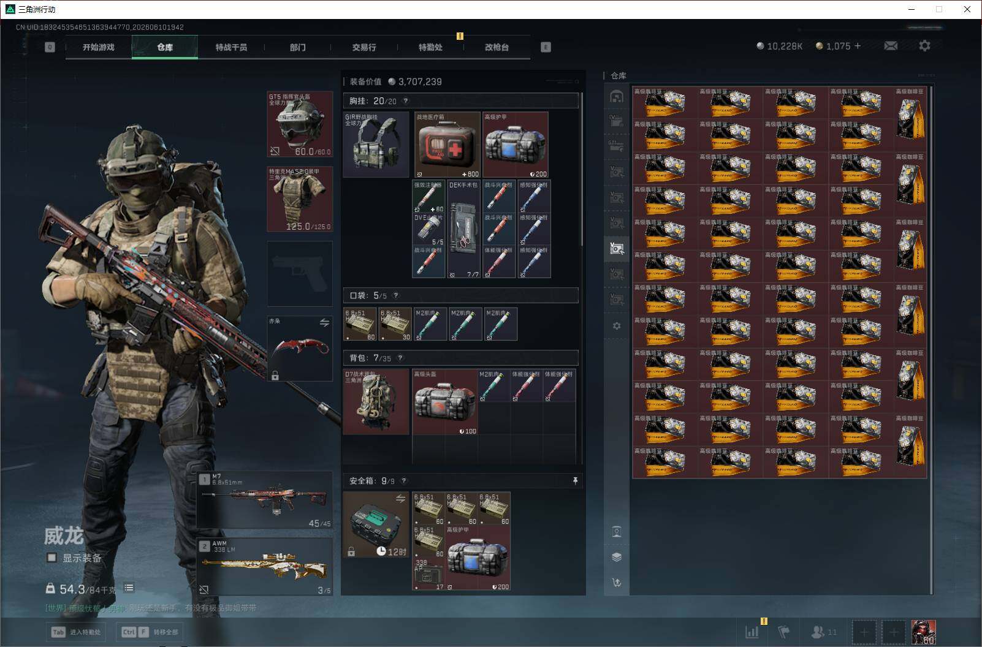Select the 高级护甲 repair kit in safe box
This screenshot has height=647, width=982.
(478, 558)
